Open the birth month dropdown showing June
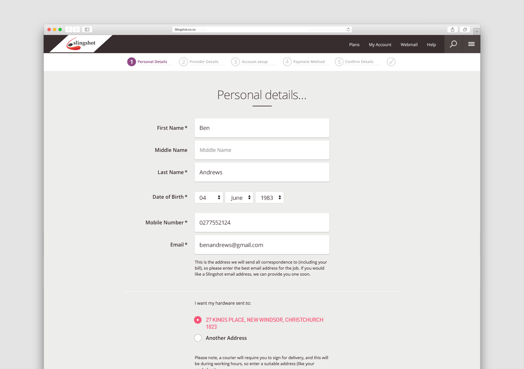 click(x=239, y=197)
